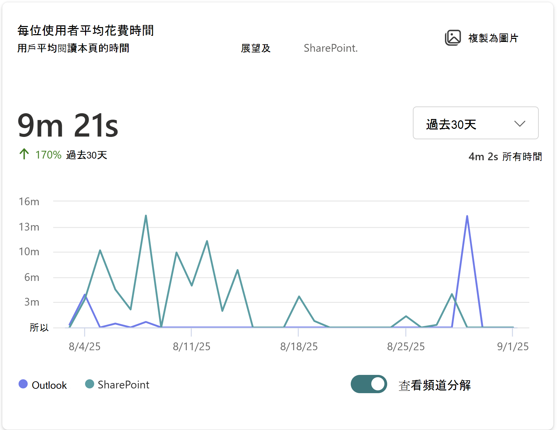Click the 16m y-axis label
The height and width of the screenshot is (430, 557).
pyautogui.click(x=29, y=202)
